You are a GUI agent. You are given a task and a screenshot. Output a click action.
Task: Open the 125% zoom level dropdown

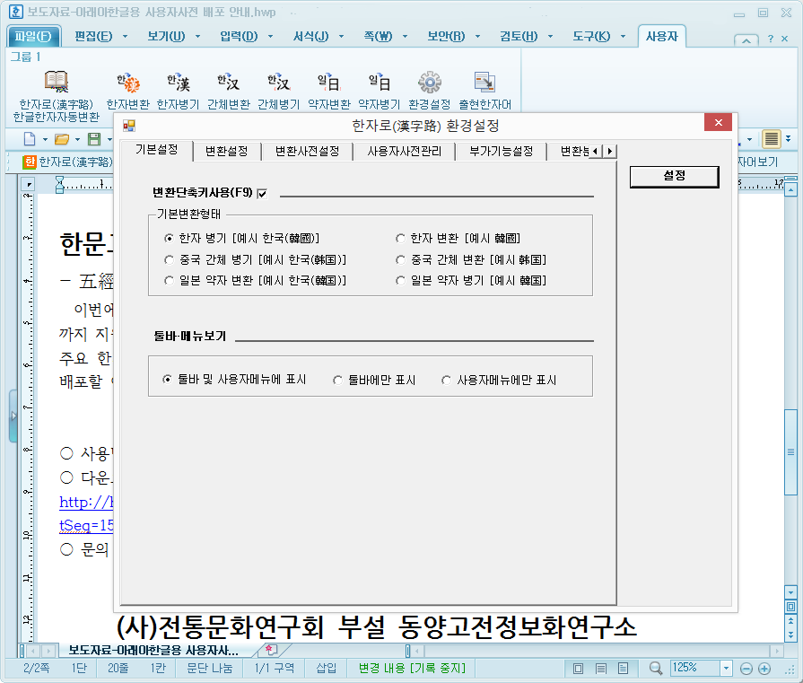[728, 668]
